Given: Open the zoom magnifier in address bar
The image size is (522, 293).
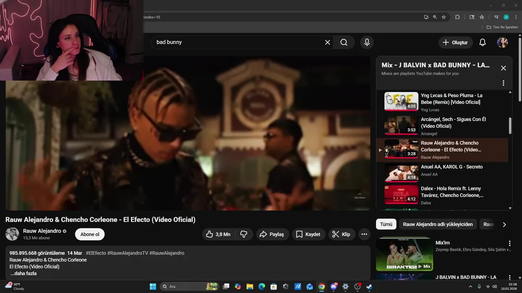Looking at the screenshot, I should (435, 17).
